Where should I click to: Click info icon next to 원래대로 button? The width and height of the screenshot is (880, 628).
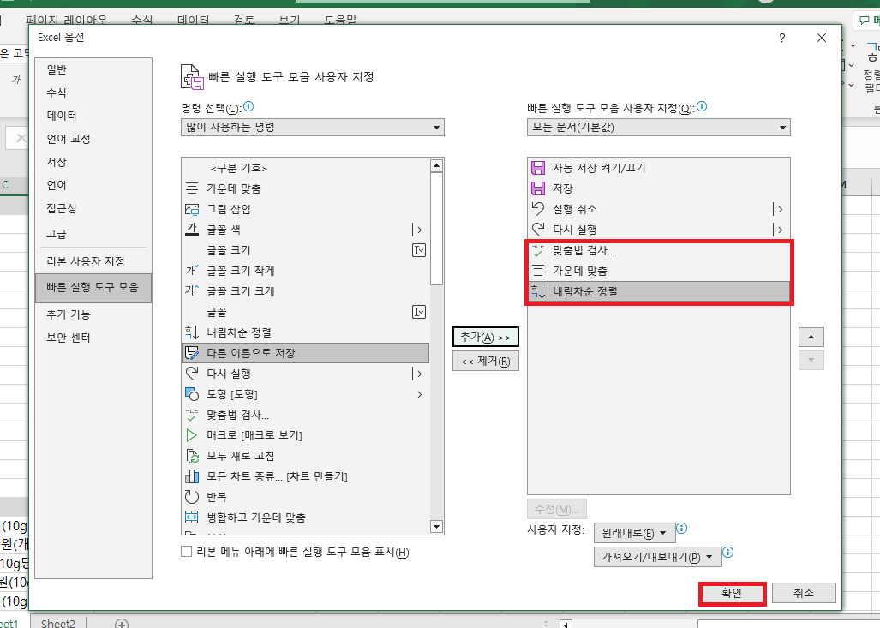click(x=682, y=528)
